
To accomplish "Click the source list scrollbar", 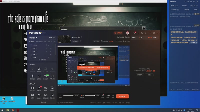I will point(55,50).
